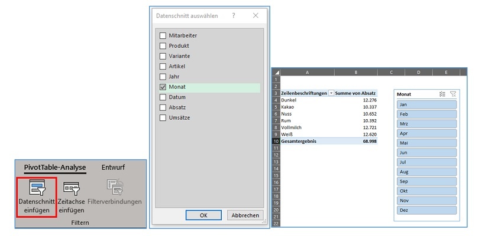Close the Datenschnitt auswählen dialog
Image resolution: width=485 pixels, height=236 pixels.
tap(254, 15)
